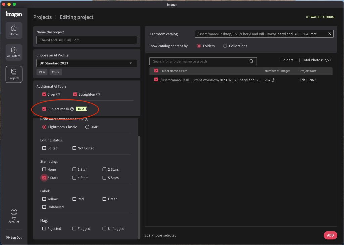This screenshot has width=344, height=245.
Task: Check the Flagged filter
Action: click(74, 228)
